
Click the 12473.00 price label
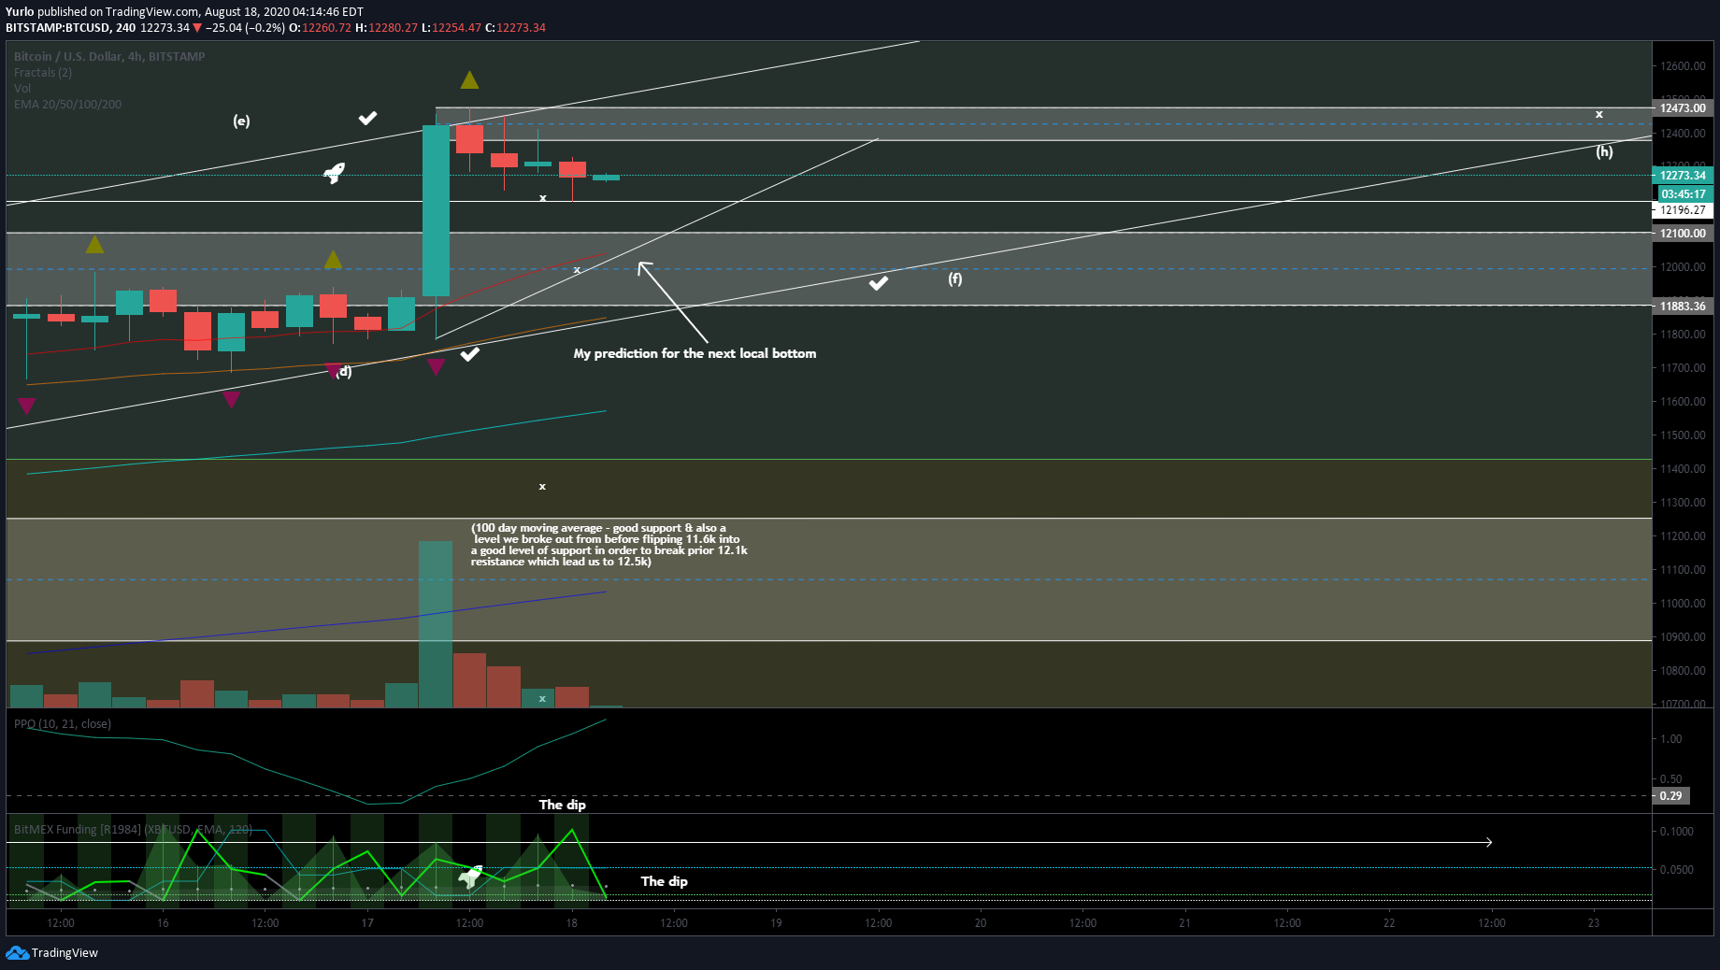tap(1683, 107)
